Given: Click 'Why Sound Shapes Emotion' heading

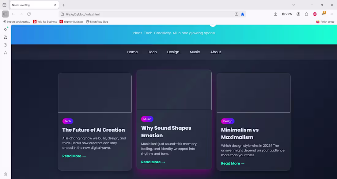Looking at the screenshot, I should [166, 132].
